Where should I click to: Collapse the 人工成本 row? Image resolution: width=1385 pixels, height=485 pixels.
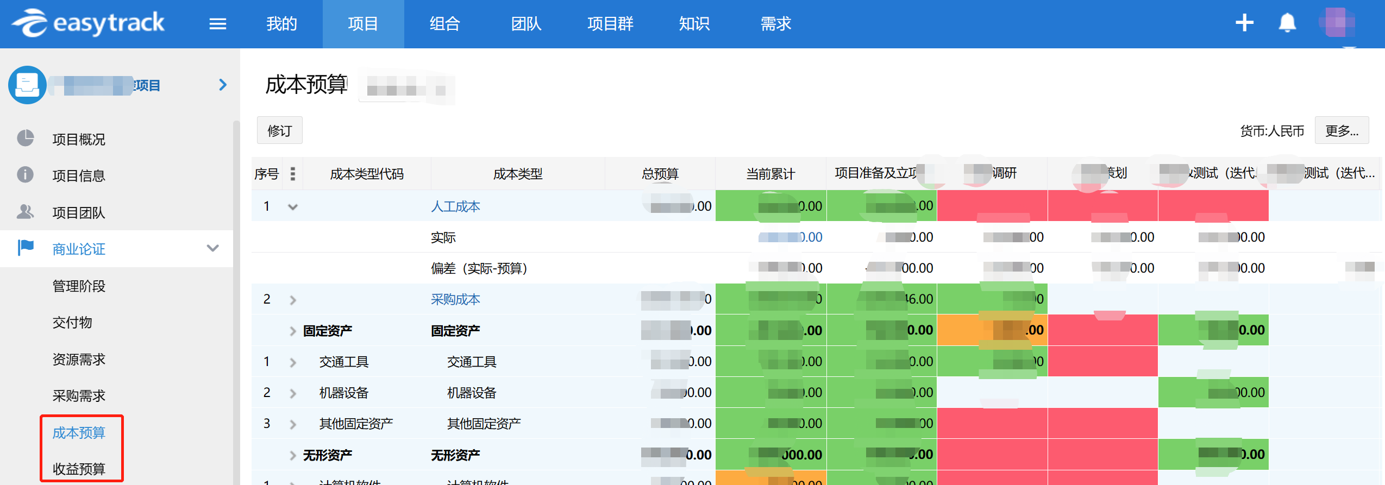(x=293, y=207)
